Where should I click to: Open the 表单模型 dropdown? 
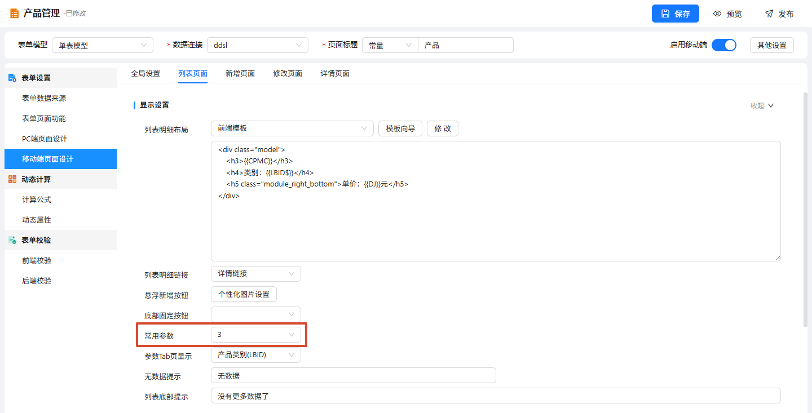[103, 45]
